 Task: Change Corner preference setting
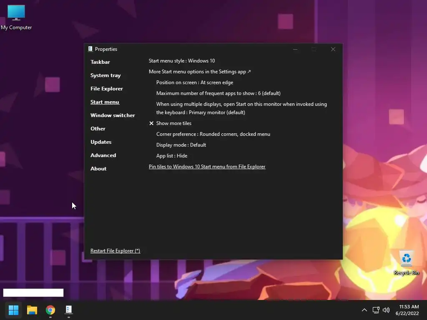[213, 134]
